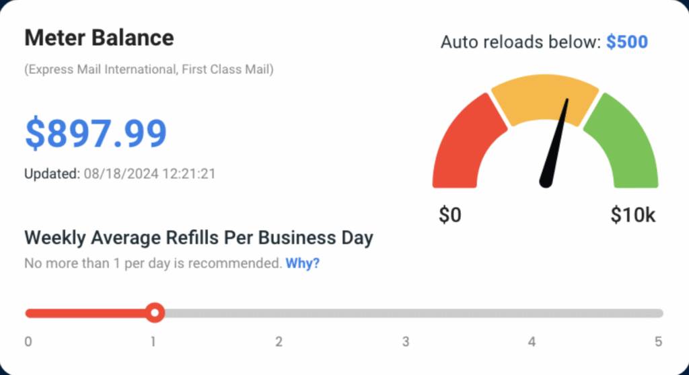Click the refill slider handle at 1
The width and height of the screenshot is (689, 375).
pos(155,312)
